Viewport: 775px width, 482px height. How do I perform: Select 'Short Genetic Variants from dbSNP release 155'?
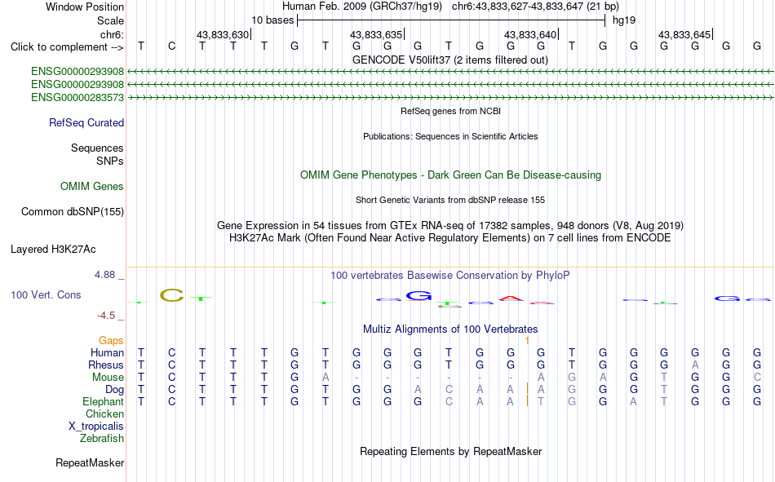pyautogui.click(x=450, y=200)
